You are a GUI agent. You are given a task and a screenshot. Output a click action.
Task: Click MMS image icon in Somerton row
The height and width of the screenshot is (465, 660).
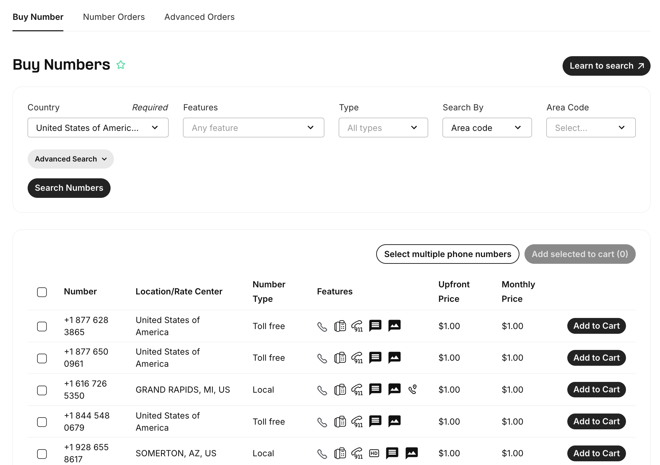pos(411,453)
